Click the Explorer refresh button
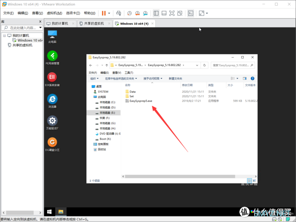Screen dimensions: 296x222 [x=204, y=65]
